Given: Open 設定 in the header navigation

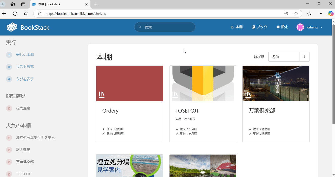Looking at the screenshot, I should pos(282,27).
